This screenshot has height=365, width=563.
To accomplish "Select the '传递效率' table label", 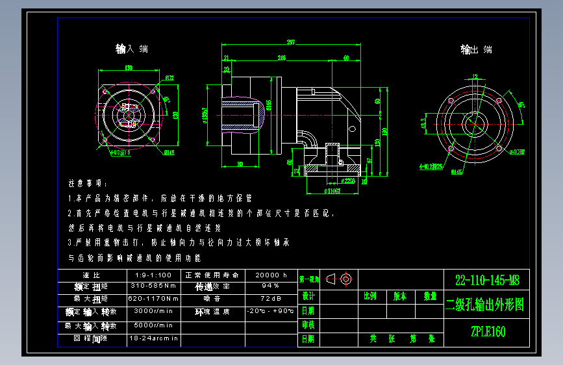I will coord(212,286).
